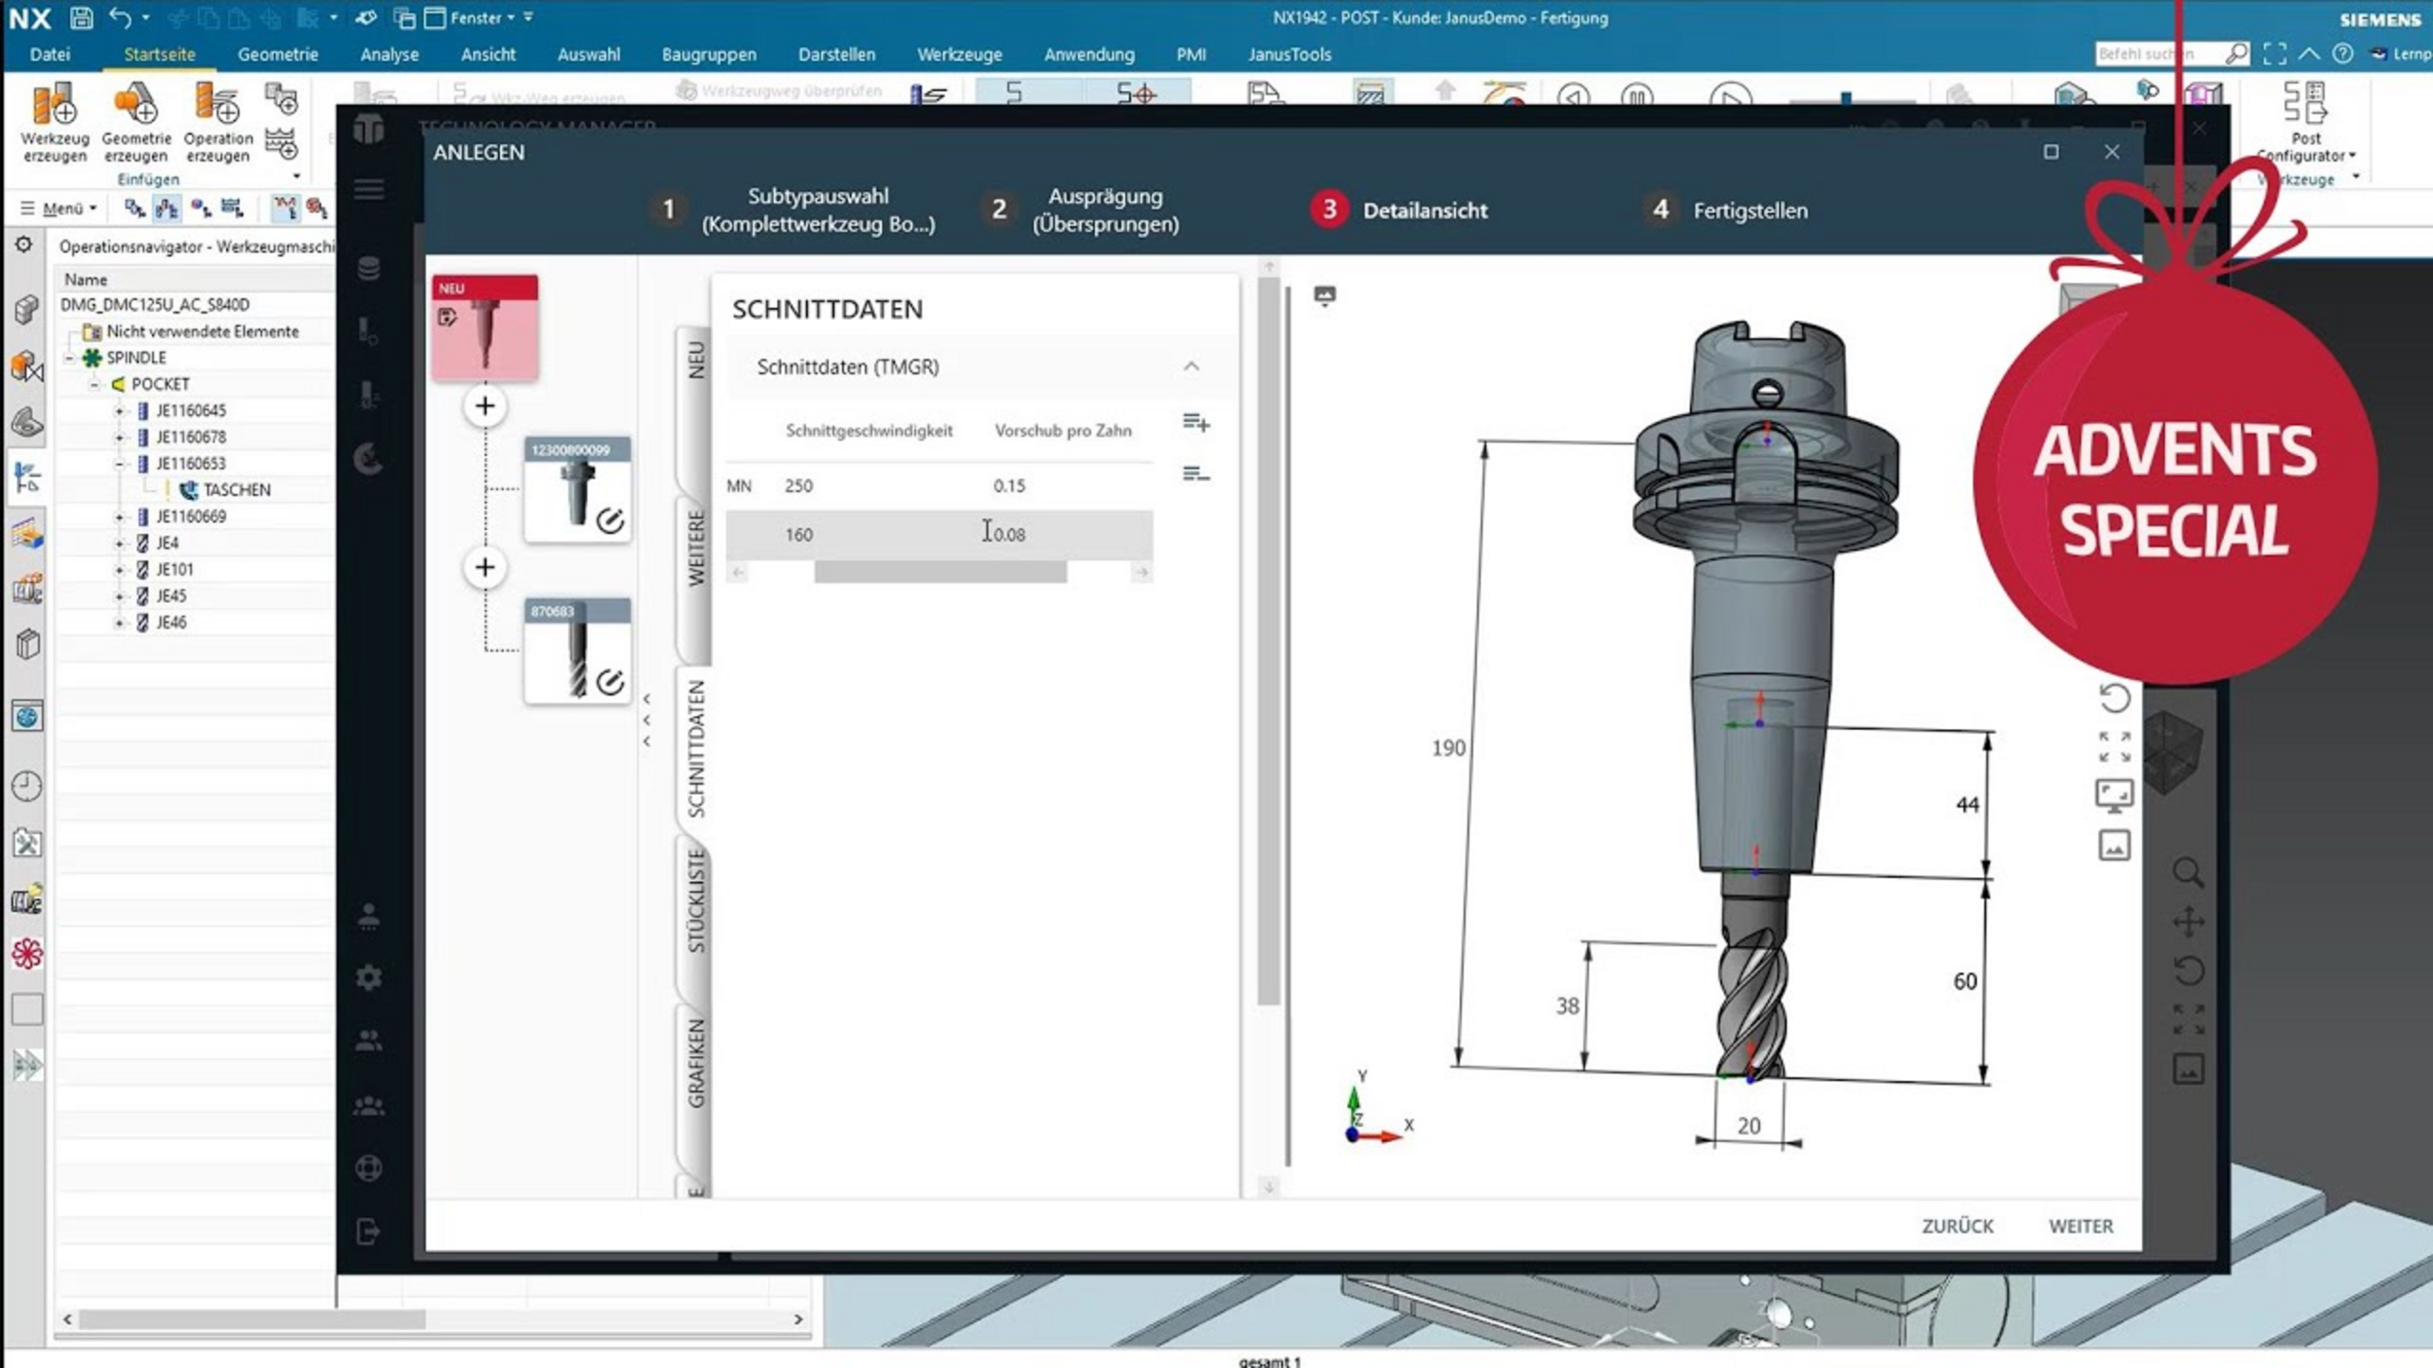Click the monitor display icon beside preview
This screenshot has height=1368, width=2433.
[2114, 796]
